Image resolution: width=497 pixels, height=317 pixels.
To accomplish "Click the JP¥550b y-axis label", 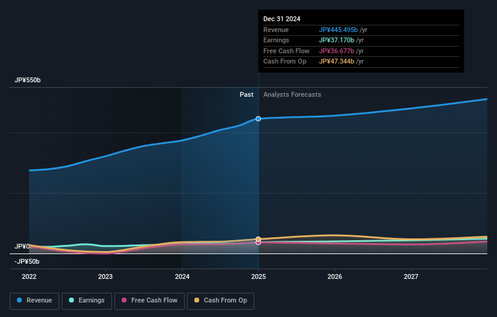I will click(28, 80).
